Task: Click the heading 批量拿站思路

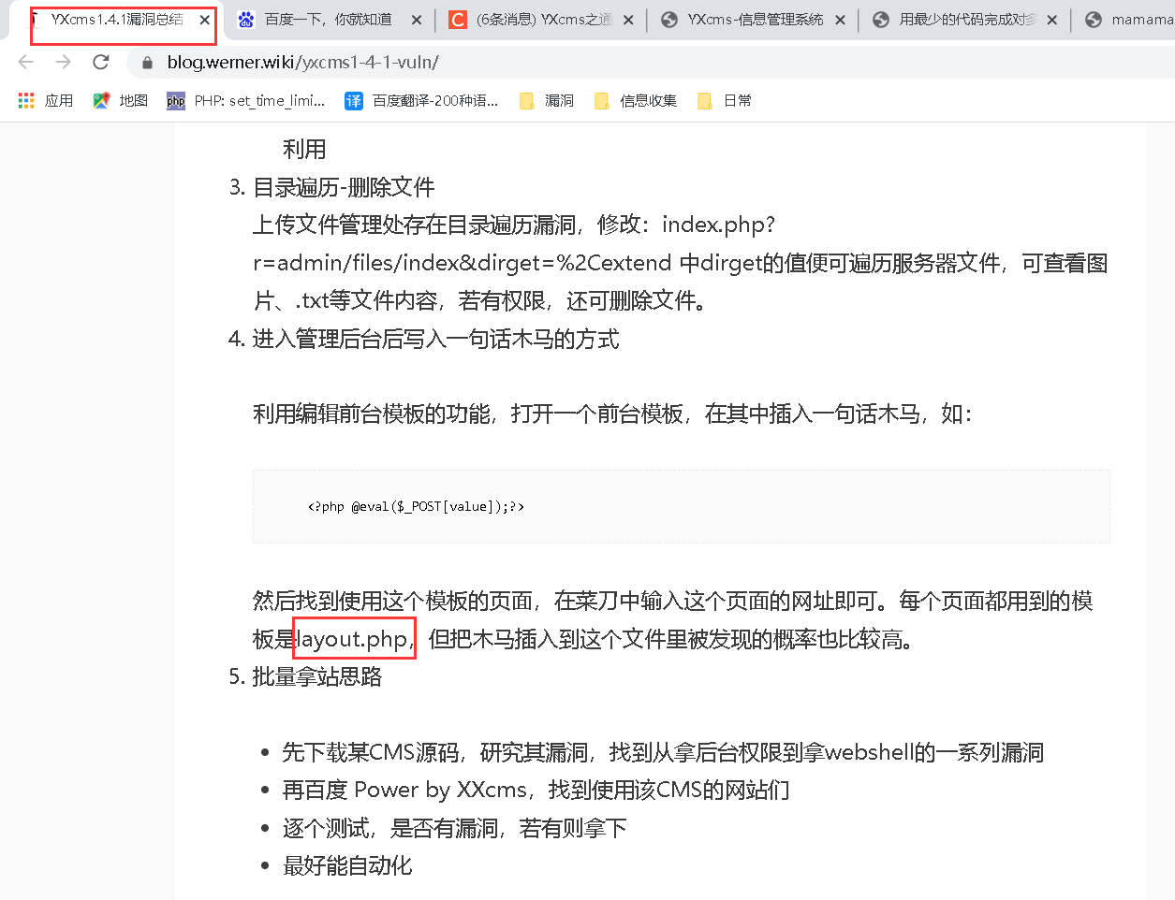Action: point(317,676)
